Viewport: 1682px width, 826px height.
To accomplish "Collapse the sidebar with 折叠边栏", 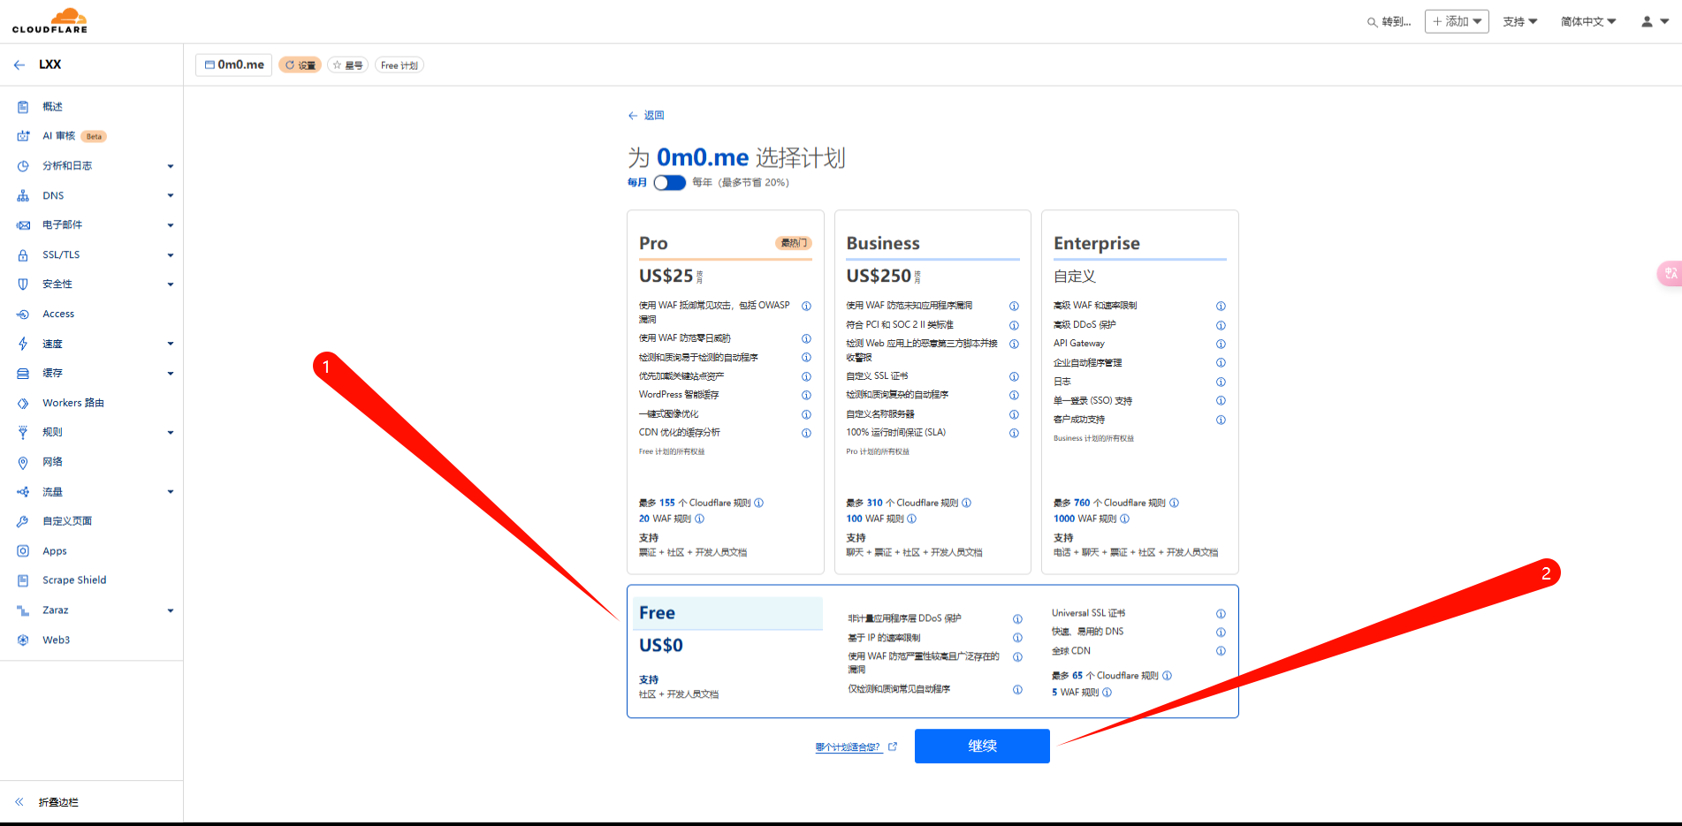I will point(58,802).
